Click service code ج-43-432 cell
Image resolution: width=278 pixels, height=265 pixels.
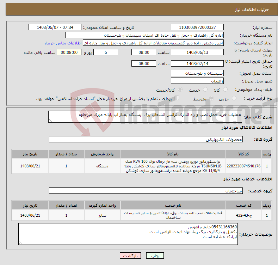[244, 215]
